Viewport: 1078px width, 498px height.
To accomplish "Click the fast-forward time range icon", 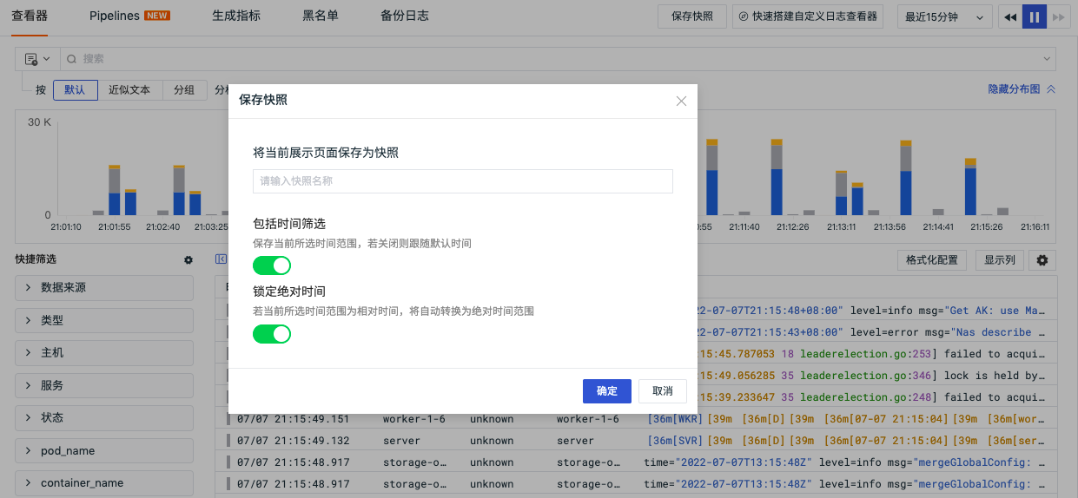I will pyautogui.click(x=1058, y=16).
